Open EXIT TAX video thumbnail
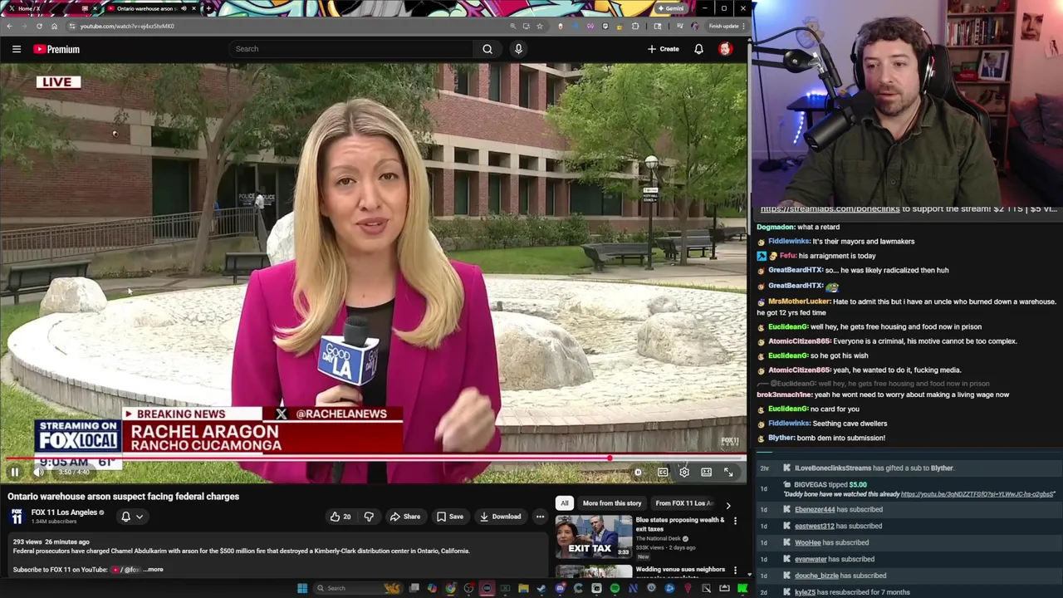The image size is (1063, 598). pos(594,537)
